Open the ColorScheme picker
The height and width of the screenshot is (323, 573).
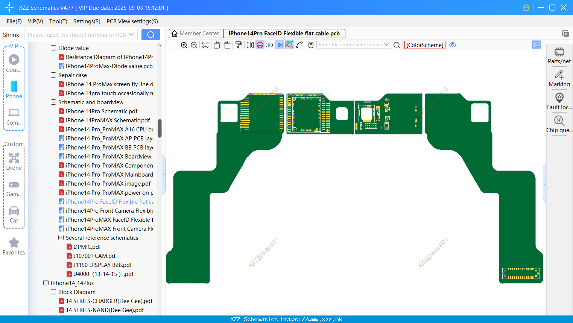(x=425, y=45)
